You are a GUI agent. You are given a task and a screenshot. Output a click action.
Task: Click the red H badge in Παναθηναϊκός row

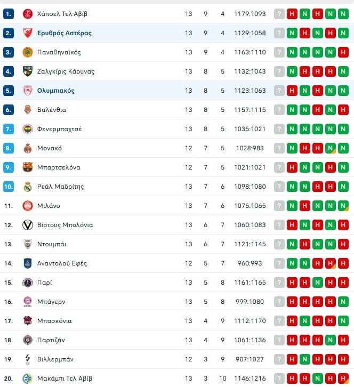(343, 52)
